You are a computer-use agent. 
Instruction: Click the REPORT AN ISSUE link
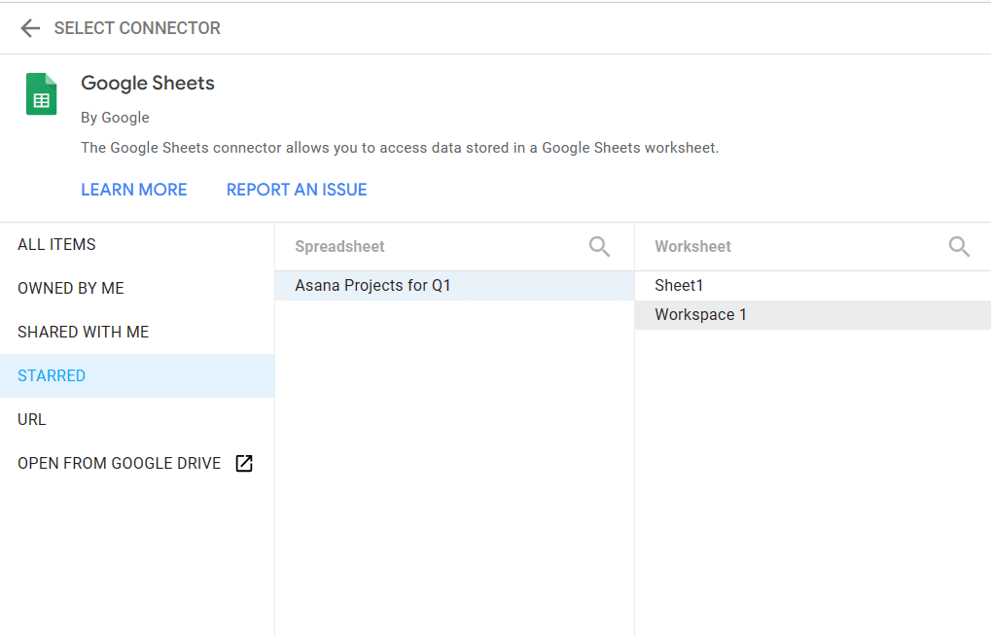[x=296, y=189]
